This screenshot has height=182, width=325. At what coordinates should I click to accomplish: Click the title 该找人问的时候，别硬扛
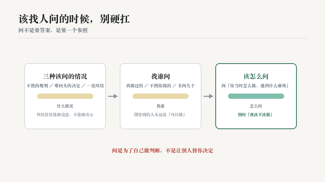[x=74, y=19]
